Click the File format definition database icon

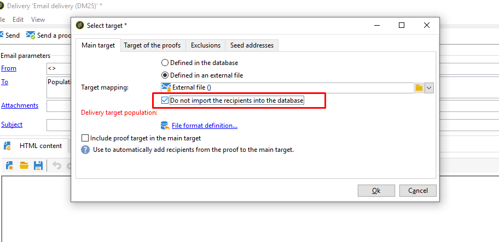tap(165, 126)
